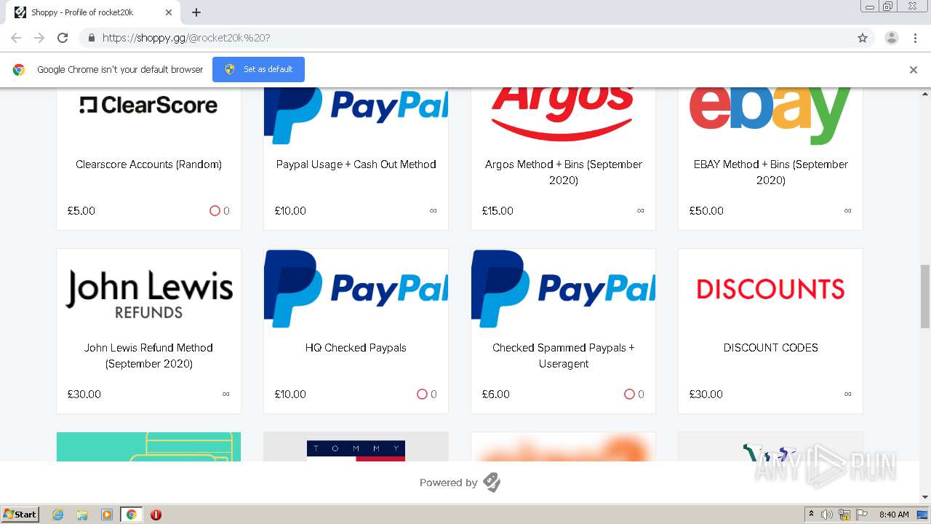The width and height of the screenshot is (931, 524).
Task: Bookmark this page with star icon
Action: (863, 38)
